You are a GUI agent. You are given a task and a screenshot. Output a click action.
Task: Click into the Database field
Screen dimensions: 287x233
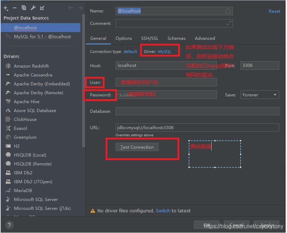pyautogui.click(x=197, y=111)
